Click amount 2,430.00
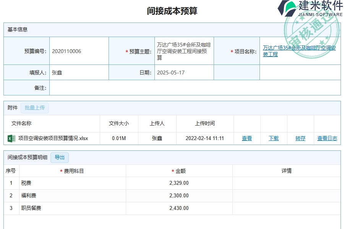This screenshot has height=229, width=344. 179,208
